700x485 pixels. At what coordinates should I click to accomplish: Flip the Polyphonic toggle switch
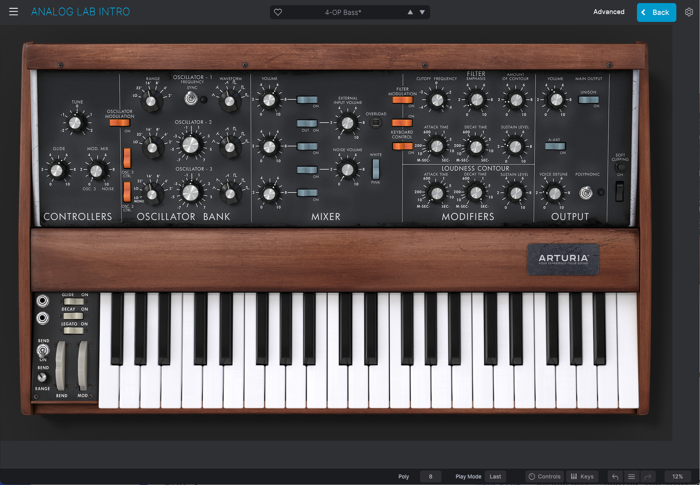pos(586,192)
